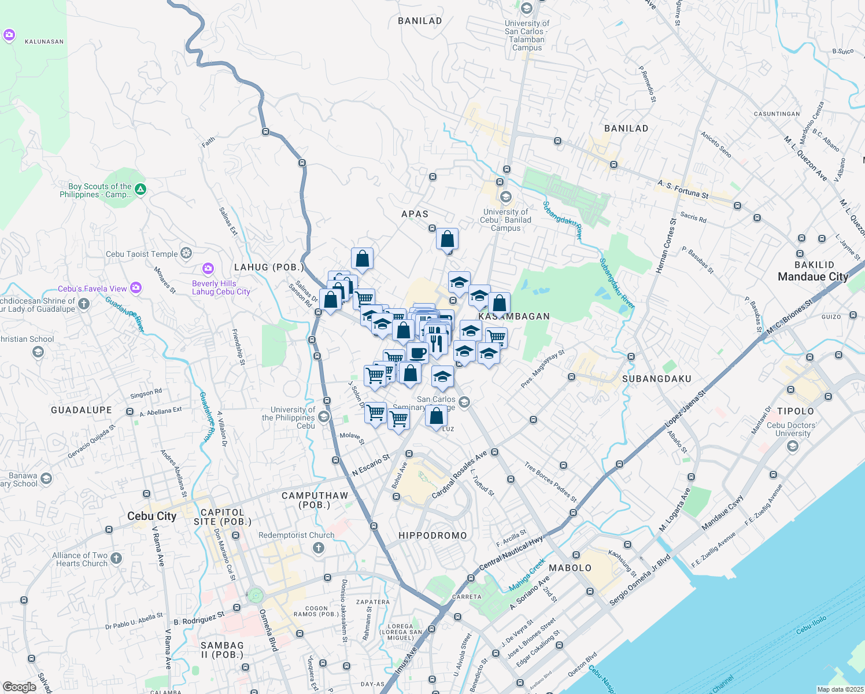Select the Hernan Cortes St label
865x694 pixels.
(666, 246)
